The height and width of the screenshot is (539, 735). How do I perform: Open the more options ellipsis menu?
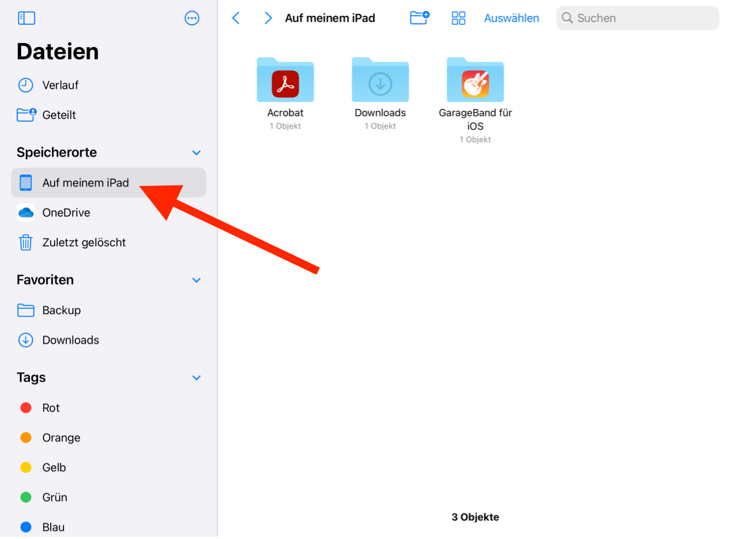click(191, 18)
